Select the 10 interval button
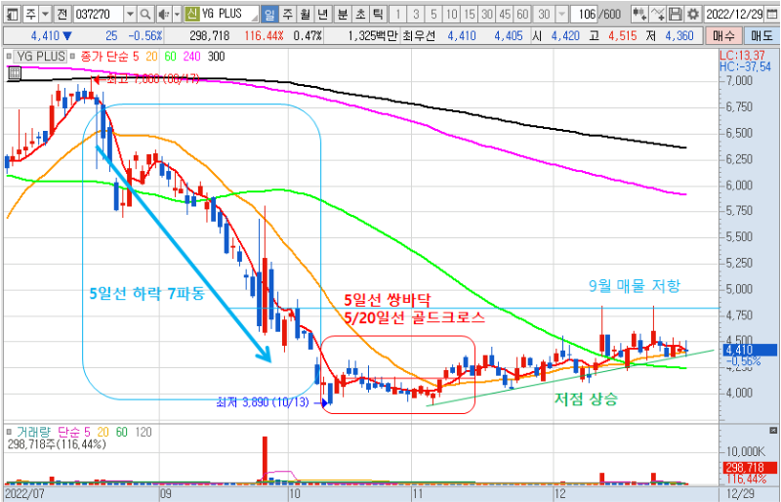The image size is (781, 502). point(451,14)
